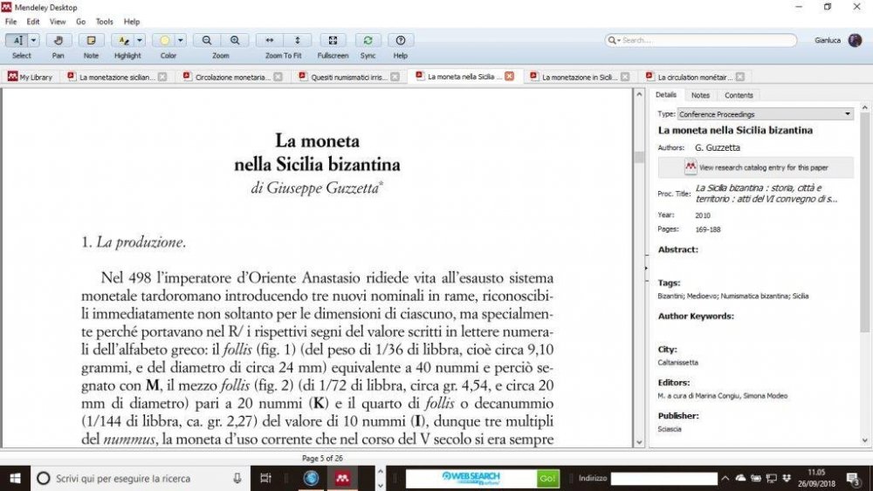Open the Highlight tool options arrow
Viewport: 873px width, 491px height.
point(139,41)
